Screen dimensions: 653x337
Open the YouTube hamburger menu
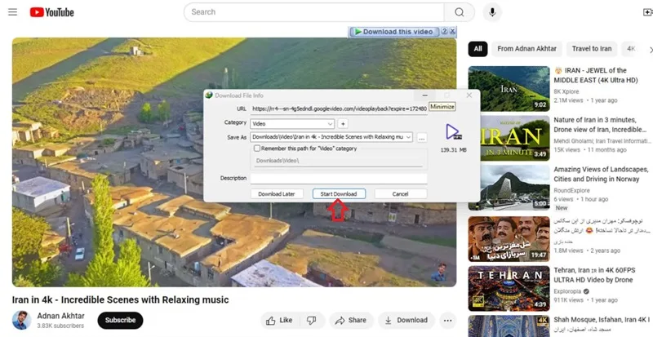(13, 12)
